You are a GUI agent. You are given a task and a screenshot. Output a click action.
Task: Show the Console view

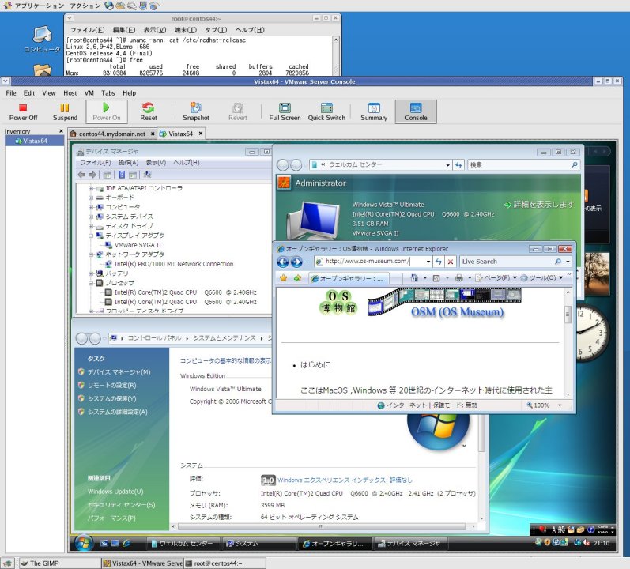coord(416,111)
